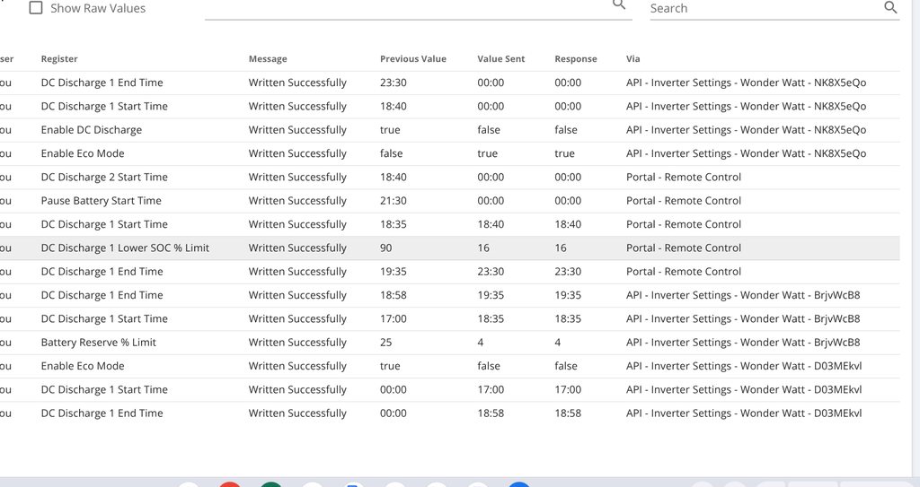Open the Pause Battery Start Time entry
The image size is (920, 487).
pos(101,201)
